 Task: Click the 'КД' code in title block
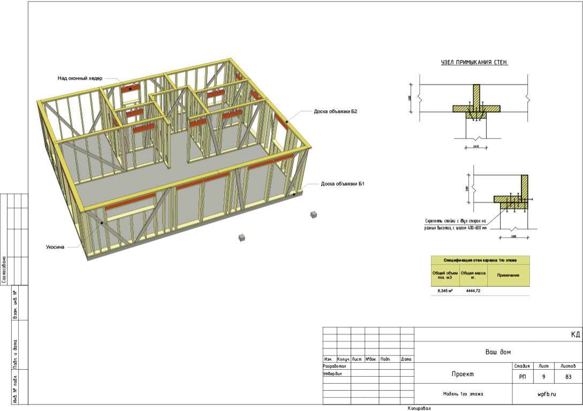point(576,334)
